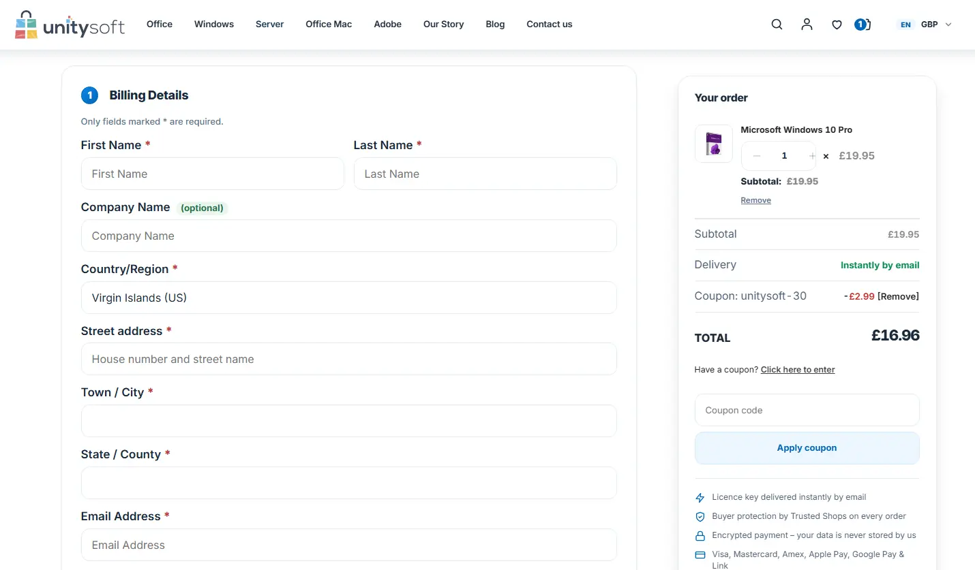Focus the Coupon code field
Viewport: 975px width, 570px height.
point(807,410)
